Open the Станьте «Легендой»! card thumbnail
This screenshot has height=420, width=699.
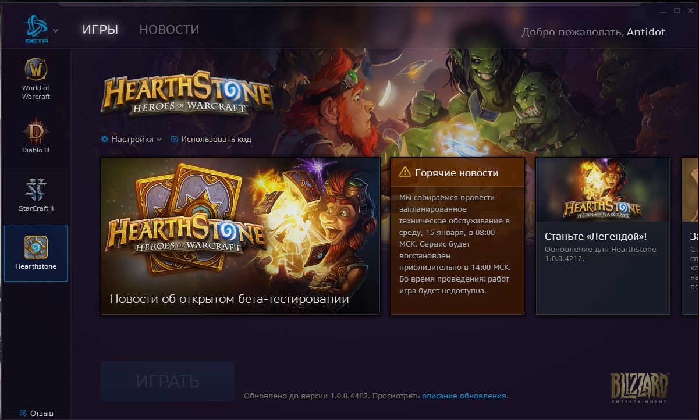[x=602, y=190]
